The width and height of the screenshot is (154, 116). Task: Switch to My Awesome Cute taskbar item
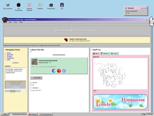point(18,114)
